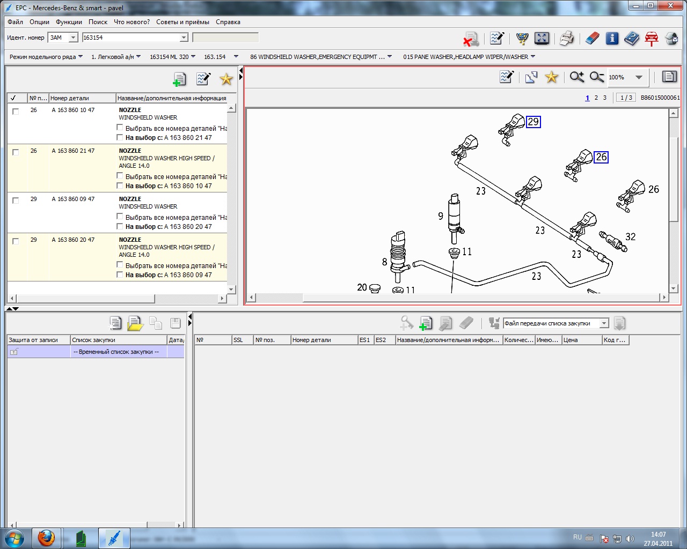Zoom in on the parts diagram
This screenshot has width=687, height=549.
tap(577, 77)
